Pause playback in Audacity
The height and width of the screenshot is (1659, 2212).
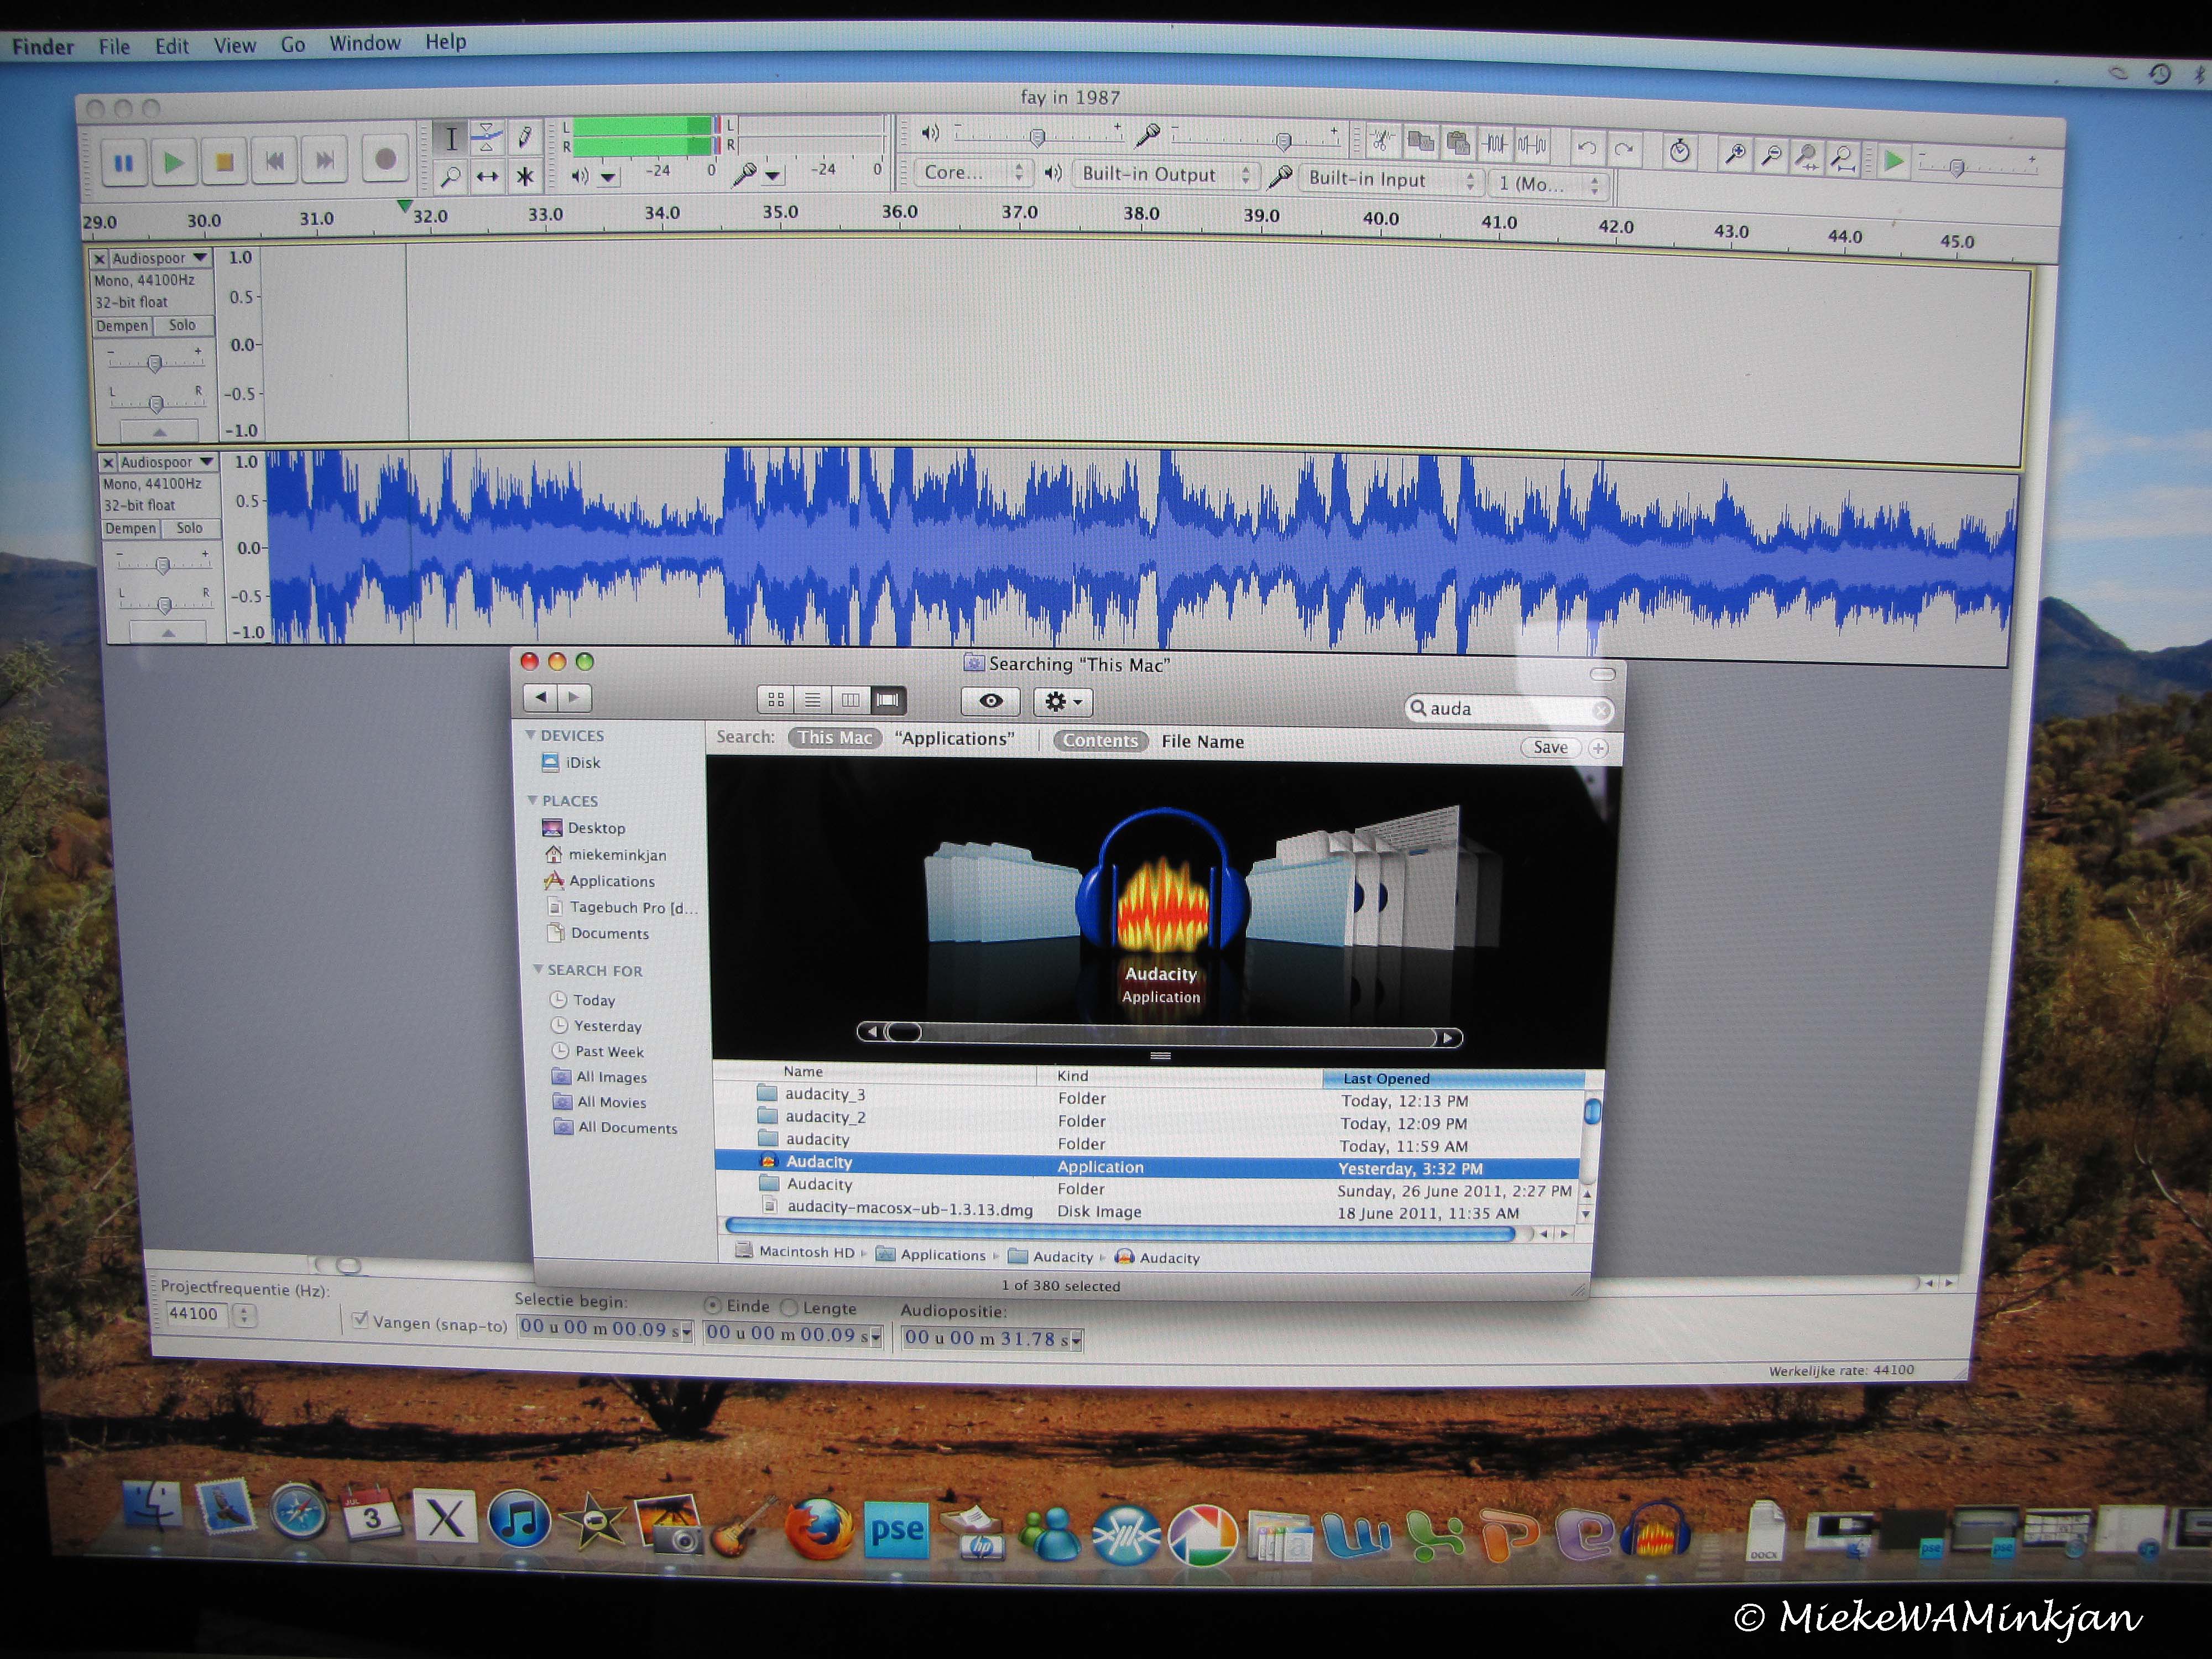tap(124, 163)
